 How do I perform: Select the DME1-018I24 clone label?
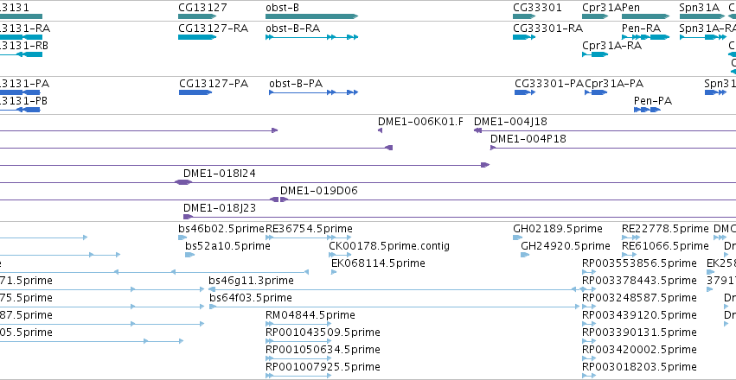pos(220,174)
